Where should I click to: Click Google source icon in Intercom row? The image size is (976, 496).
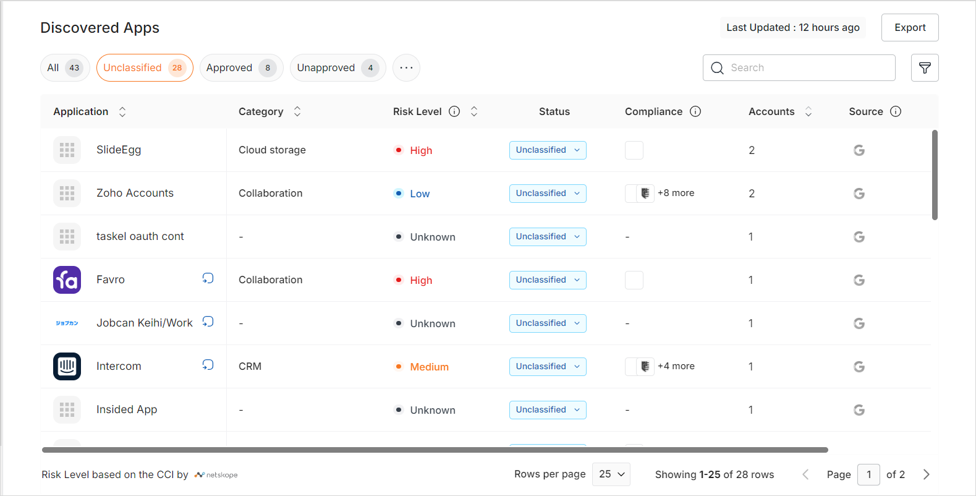859,367
